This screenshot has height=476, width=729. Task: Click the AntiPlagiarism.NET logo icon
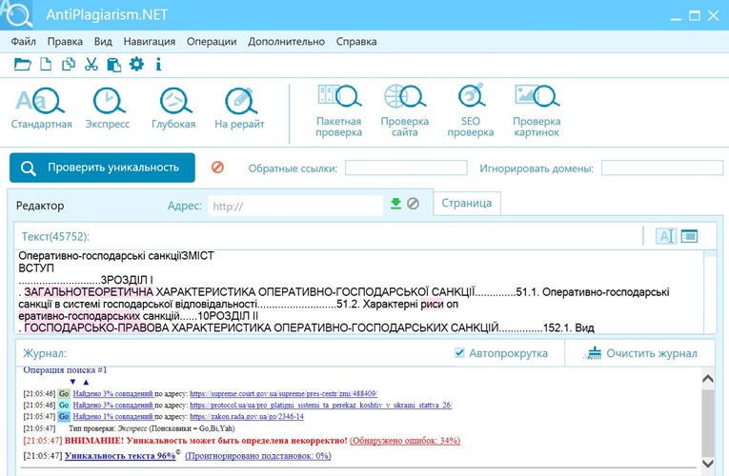tap(16, 14)
